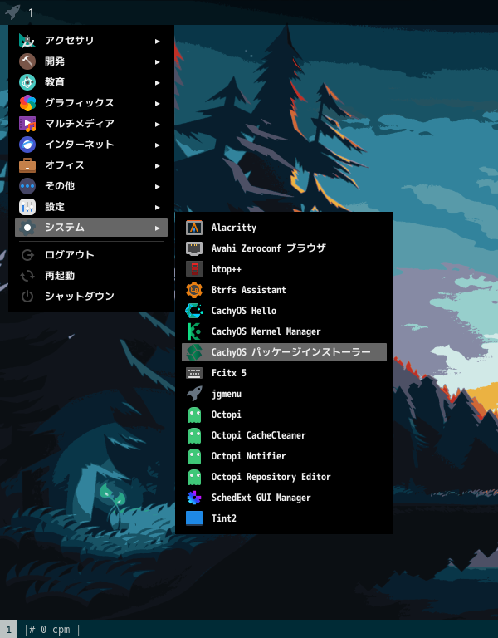Click the orange Btrfs Assistant icon
The height and width of the screenshot is (638, 498).
click(x=194, y=290)
